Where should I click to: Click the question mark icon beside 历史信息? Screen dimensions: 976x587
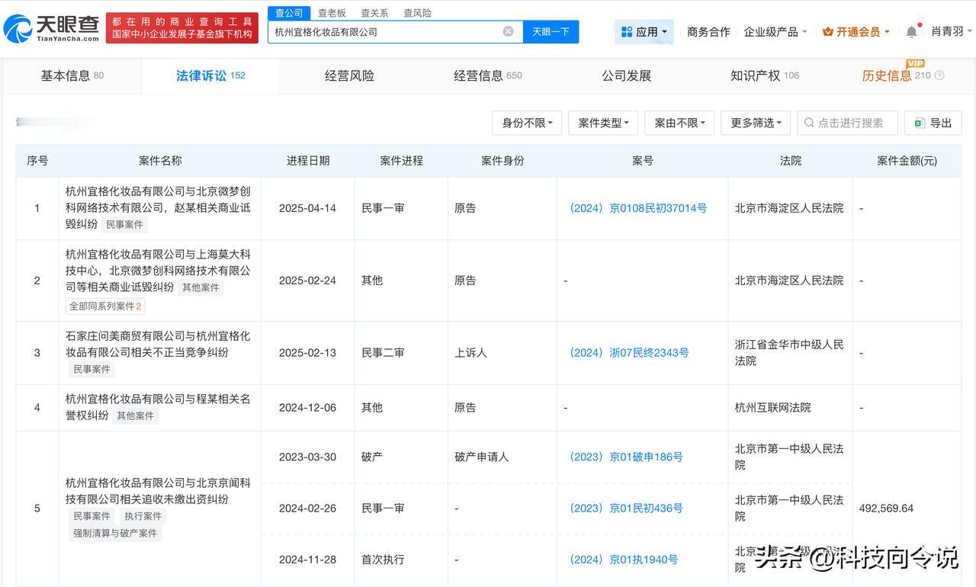(939, 75)
